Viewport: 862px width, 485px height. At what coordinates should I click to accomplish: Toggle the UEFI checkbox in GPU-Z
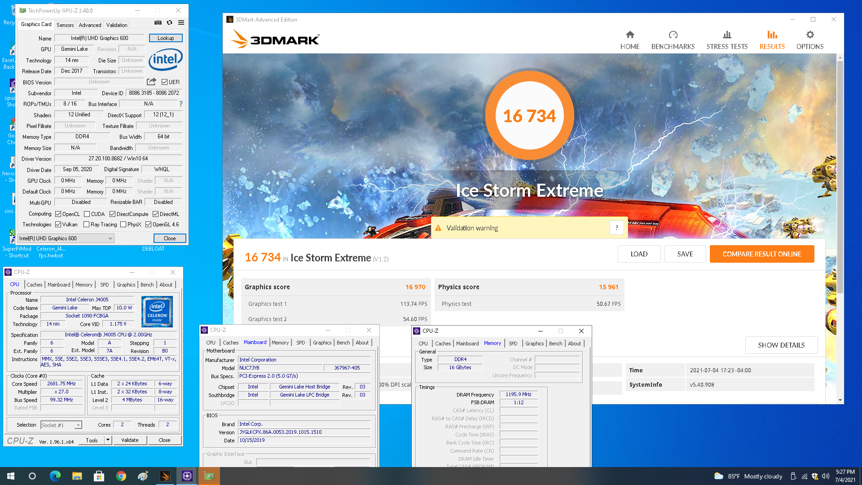pyautogui.click(x=164, y=82)
